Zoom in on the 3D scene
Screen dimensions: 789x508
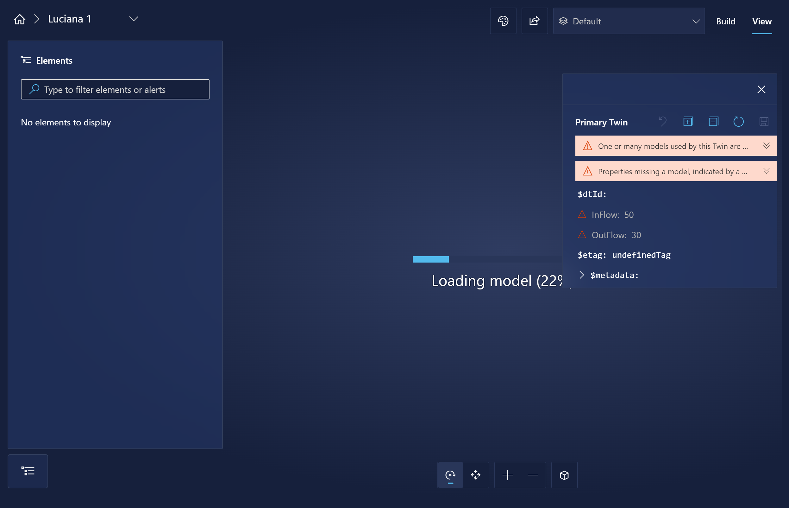[x=508, y=475]
